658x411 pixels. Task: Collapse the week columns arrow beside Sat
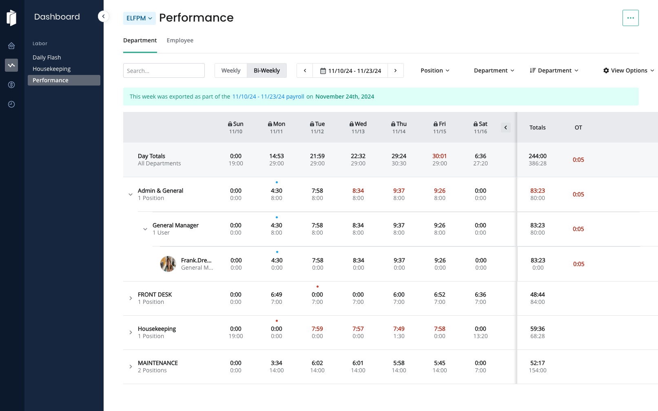click(x=505, y=127)
